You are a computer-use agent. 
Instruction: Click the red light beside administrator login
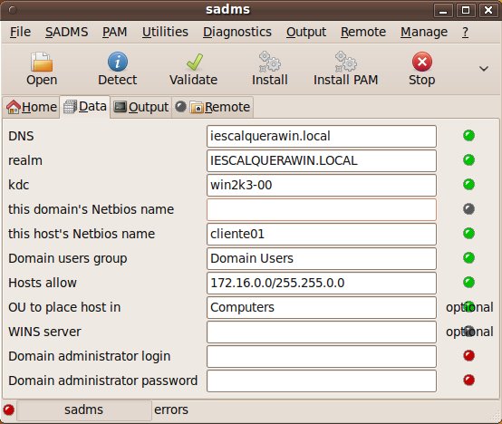(x=468, y=355)
